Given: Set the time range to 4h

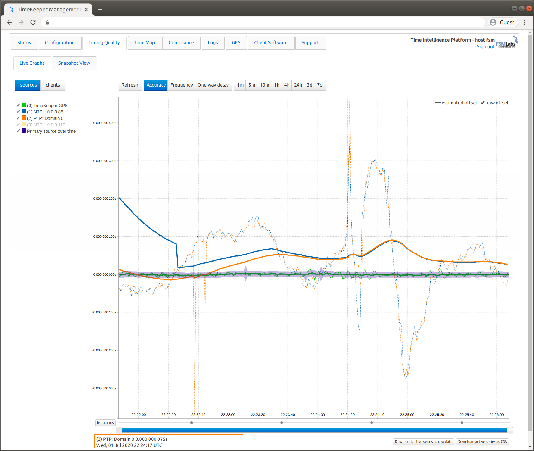Looking at the screenshot, I should click(287, 85).
